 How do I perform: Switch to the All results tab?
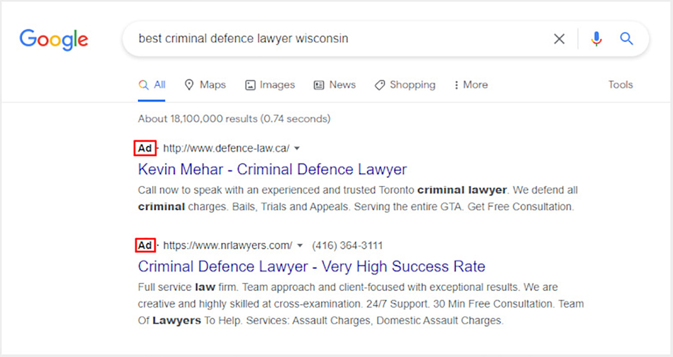(x=152, y=85)
